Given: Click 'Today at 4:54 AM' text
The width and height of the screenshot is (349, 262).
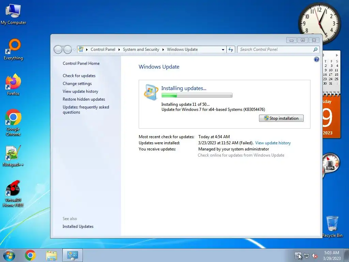Looking at the screenshot, I should (x=214, y=136).
